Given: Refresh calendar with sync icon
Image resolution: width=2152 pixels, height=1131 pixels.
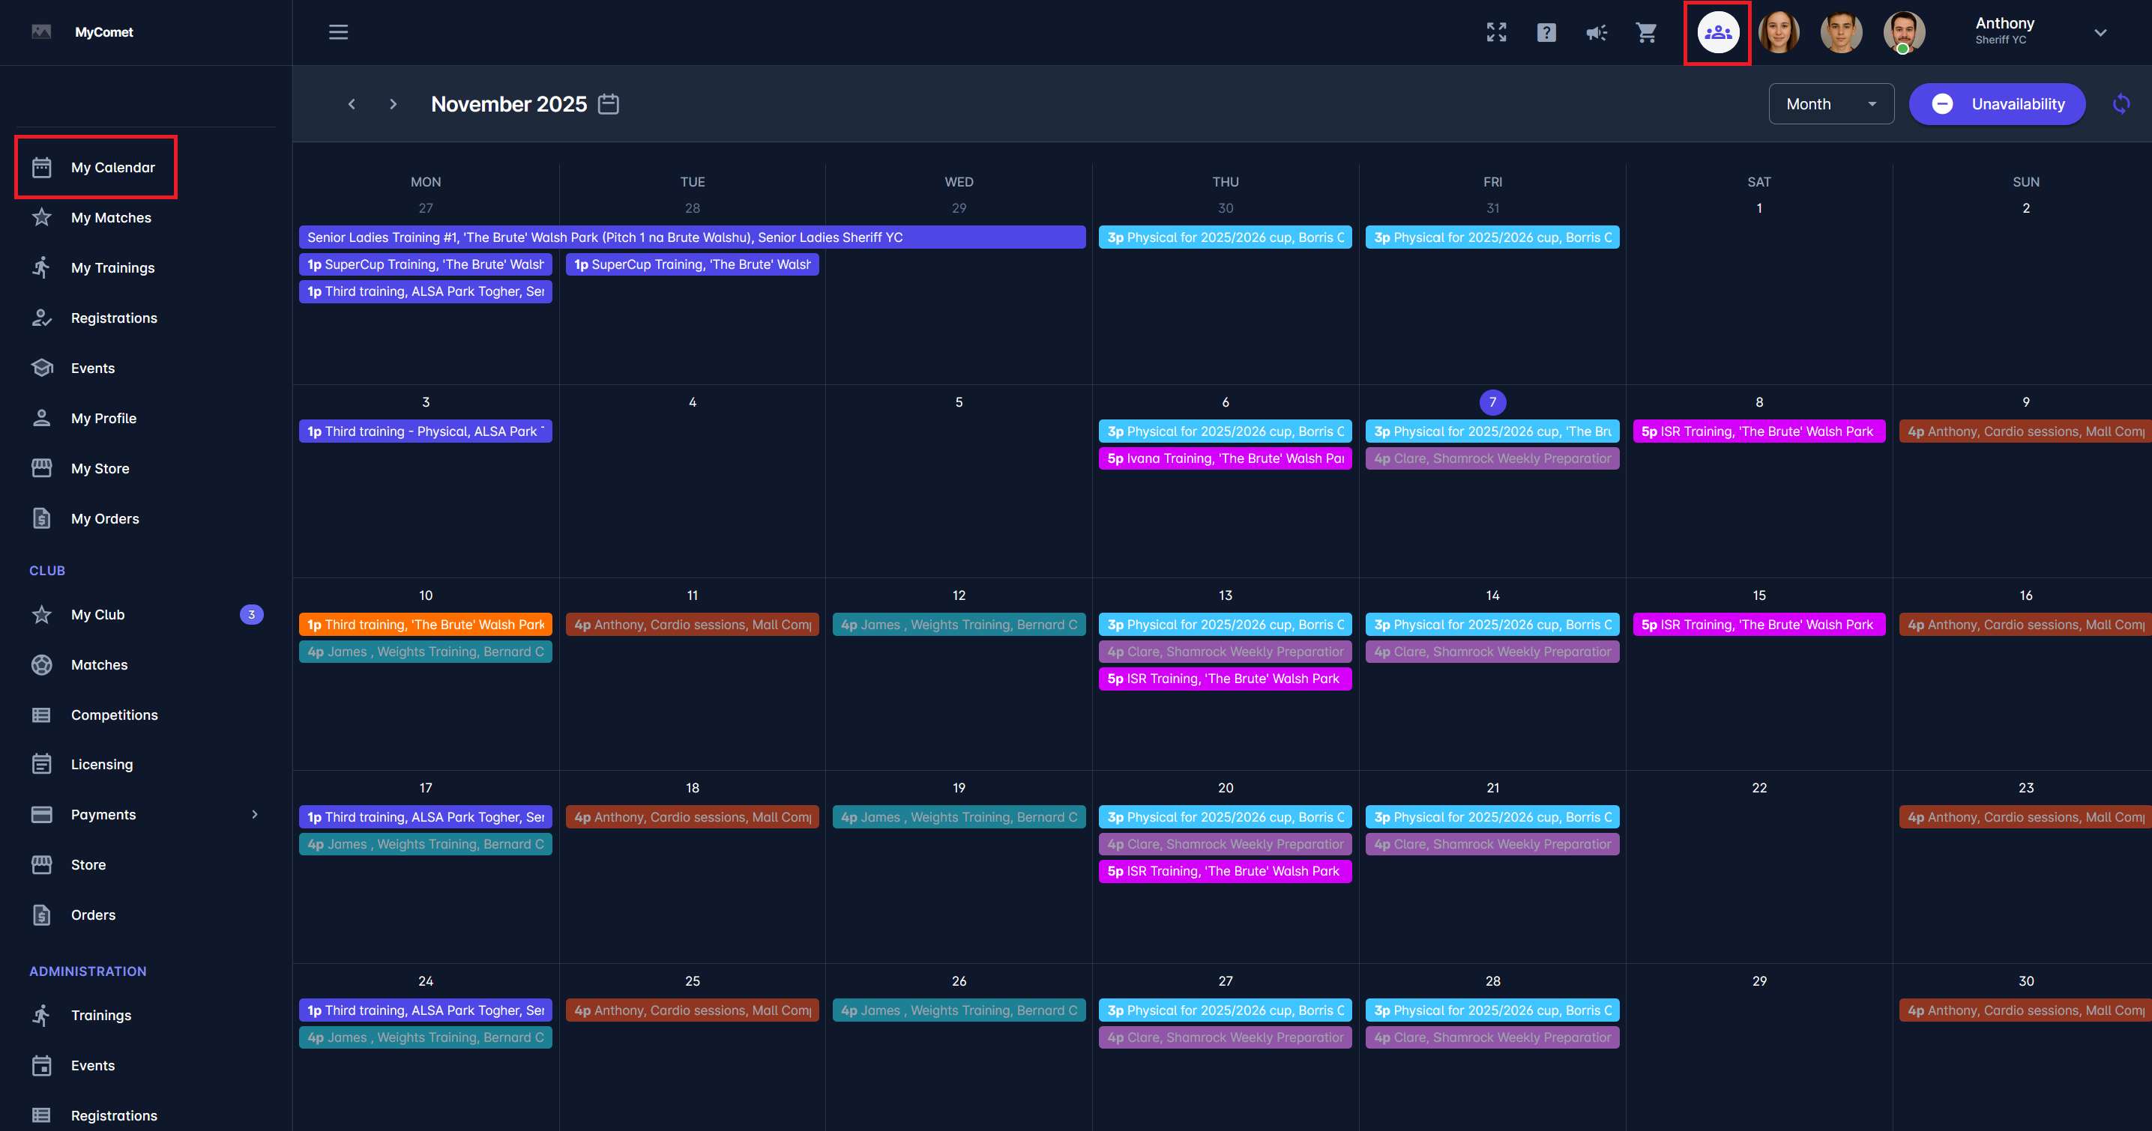Looking at the screenshot, I should click(2121, 104).
